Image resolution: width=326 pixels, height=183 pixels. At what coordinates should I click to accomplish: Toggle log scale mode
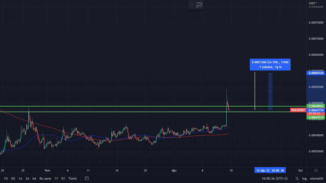click(304, 178)
